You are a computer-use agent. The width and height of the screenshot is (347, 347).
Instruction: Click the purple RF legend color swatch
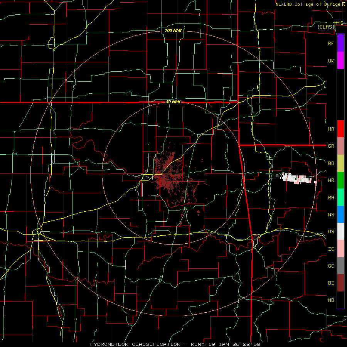coord(340,43)
